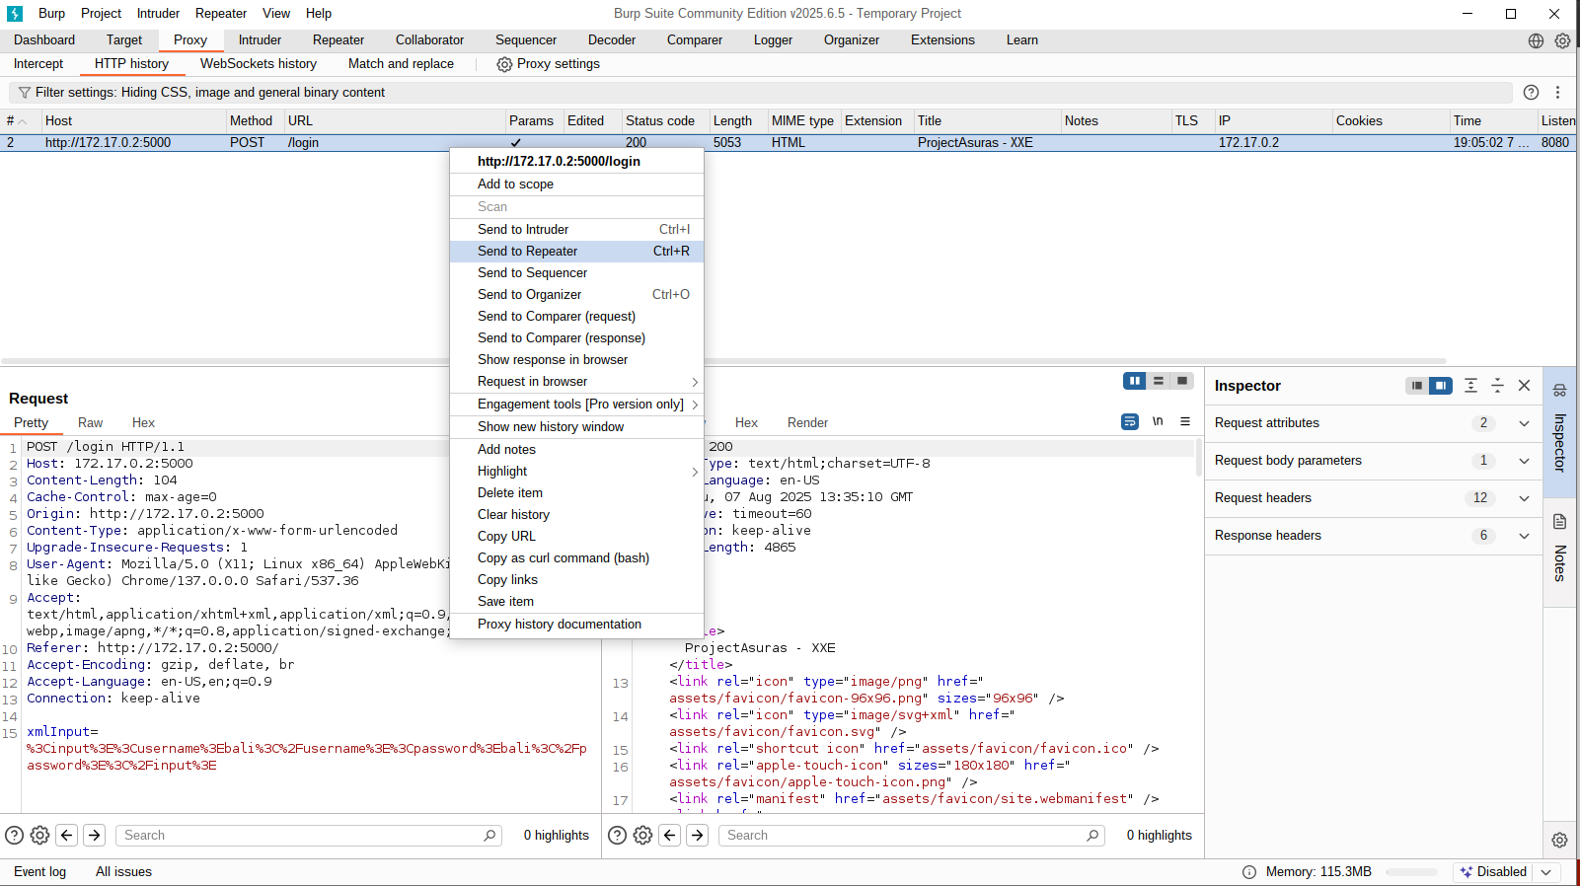1580x886 pixels.
Task: Click the response Search field
Action: 912,836
